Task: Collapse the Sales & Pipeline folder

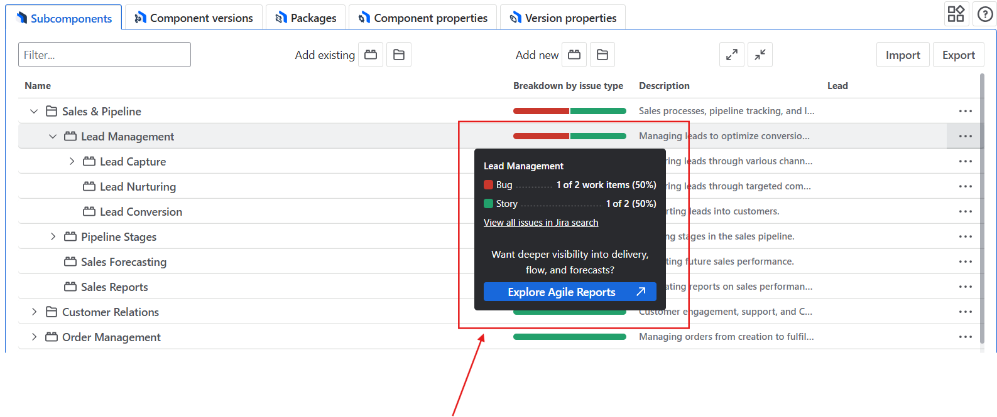Action: click(34, 111)
